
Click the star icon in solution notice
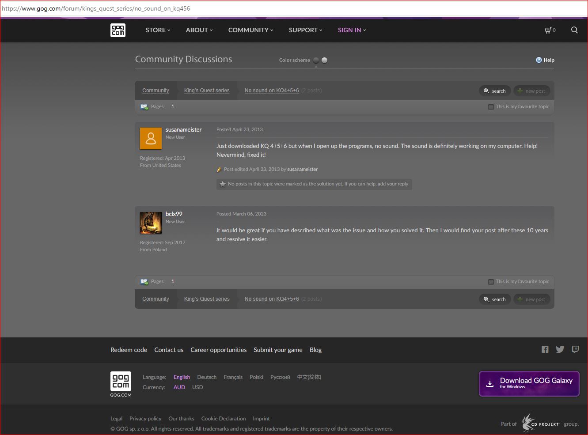point(223,184)
